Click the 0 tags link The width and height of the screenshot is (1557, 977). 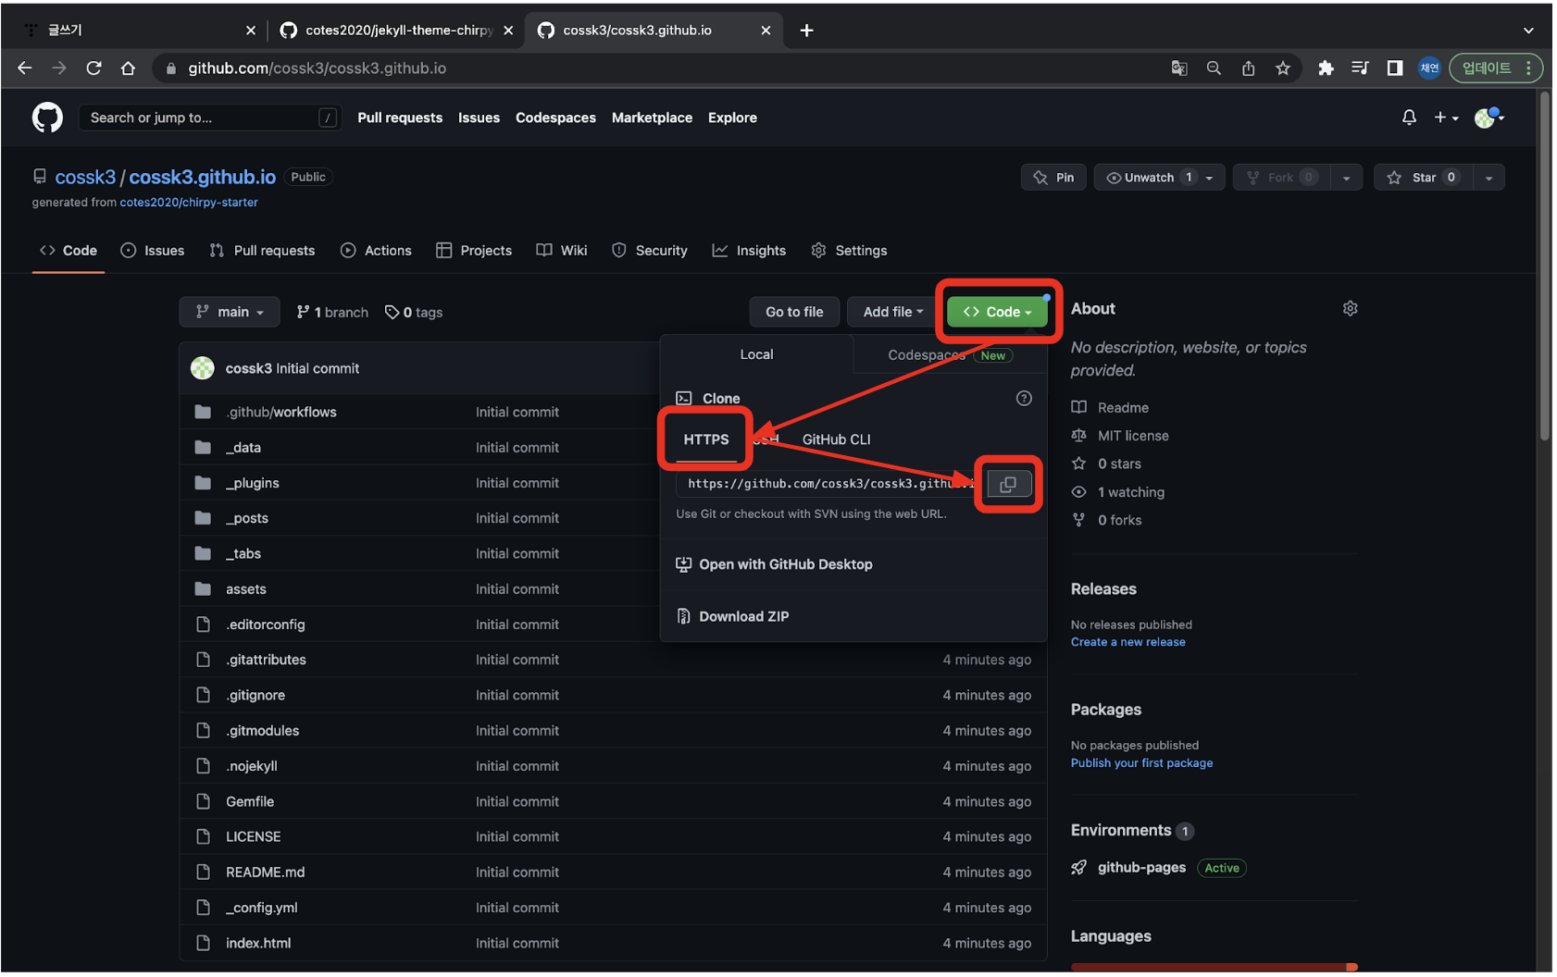click(414, 313)
